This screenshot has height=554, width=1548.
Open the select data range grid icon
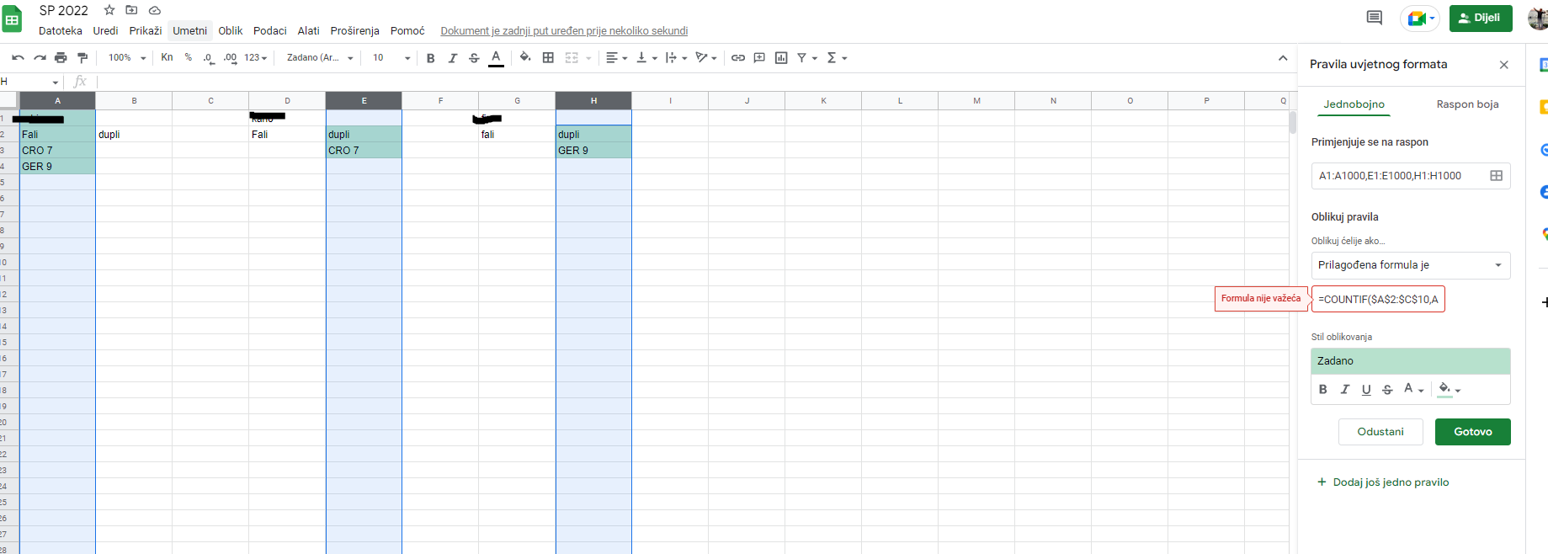(1496, 176)
